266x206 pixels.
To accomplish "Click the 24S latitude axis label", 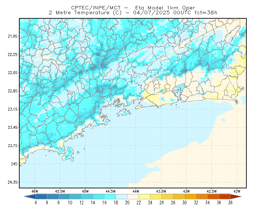I will tap(14, 164).
